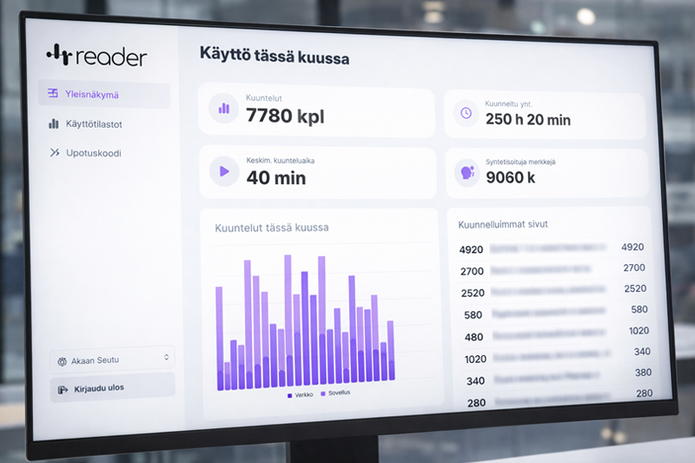Click the Käyttötilastot bar chart icon
The image size is (695, 463).
point(53,124)
